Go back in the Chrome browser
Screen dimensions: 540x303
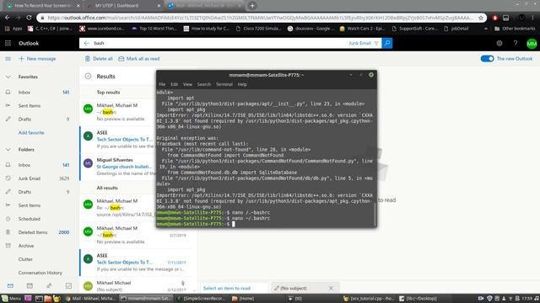(8, 18)
